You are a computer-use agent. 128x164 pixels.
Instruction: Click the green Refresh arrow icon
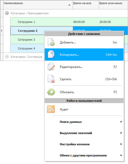pos(51,92)
